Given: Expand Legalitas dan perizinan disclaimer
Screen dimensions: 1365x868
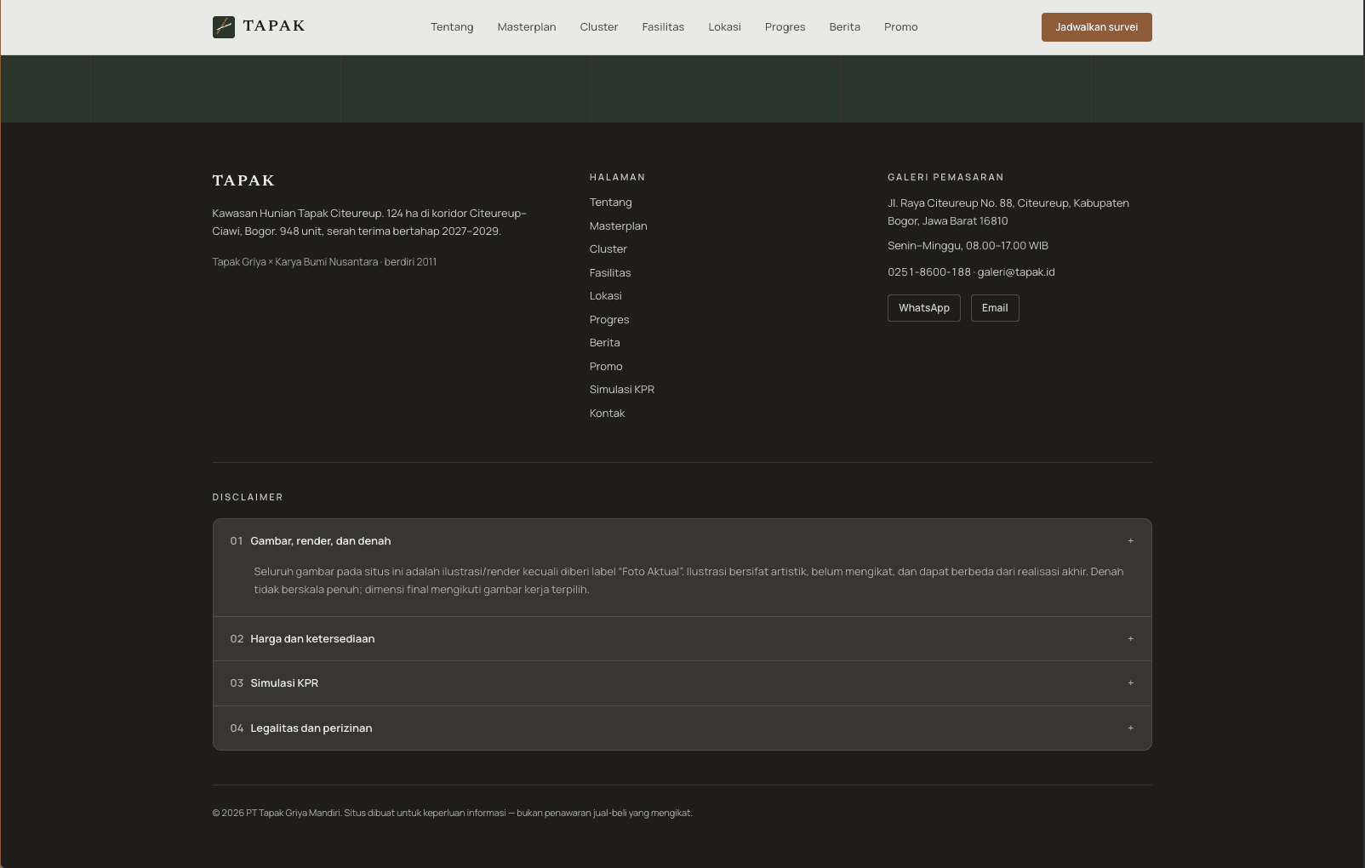Looking at the screenshot, I should click(x=682, y=728).
